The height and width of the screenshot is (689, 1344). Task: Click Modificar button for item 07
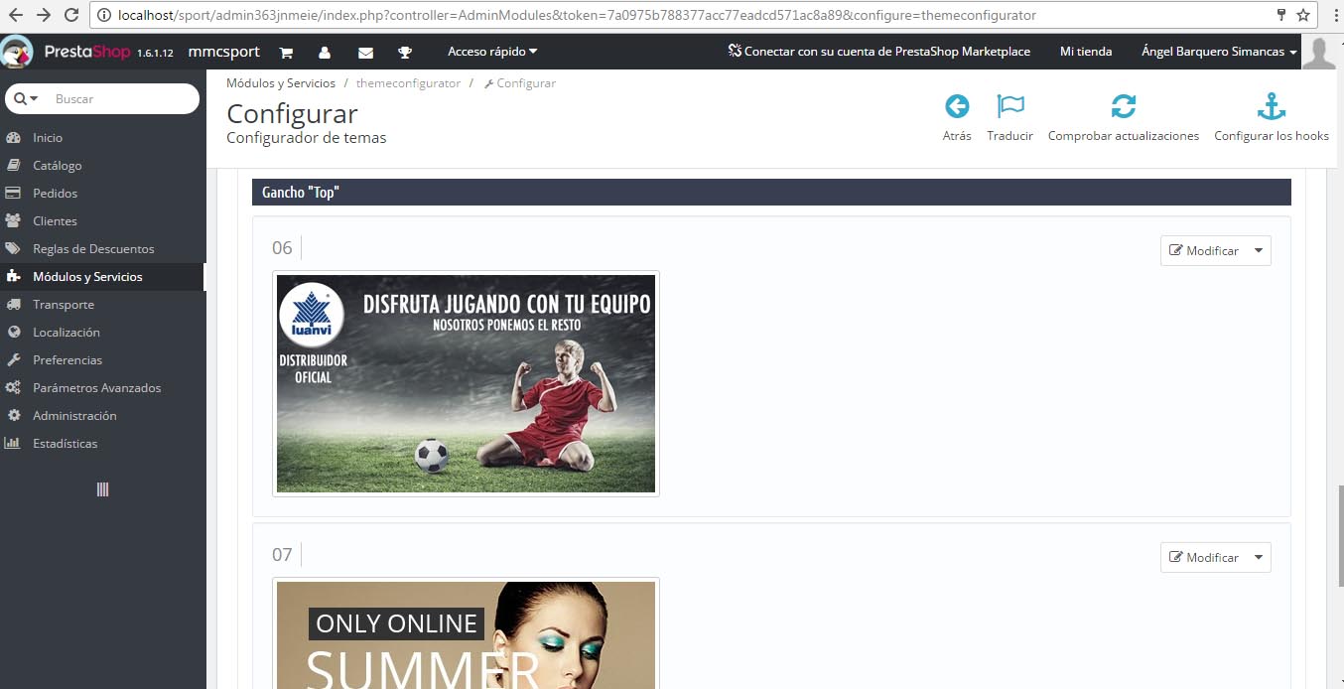click(1204, 558)
